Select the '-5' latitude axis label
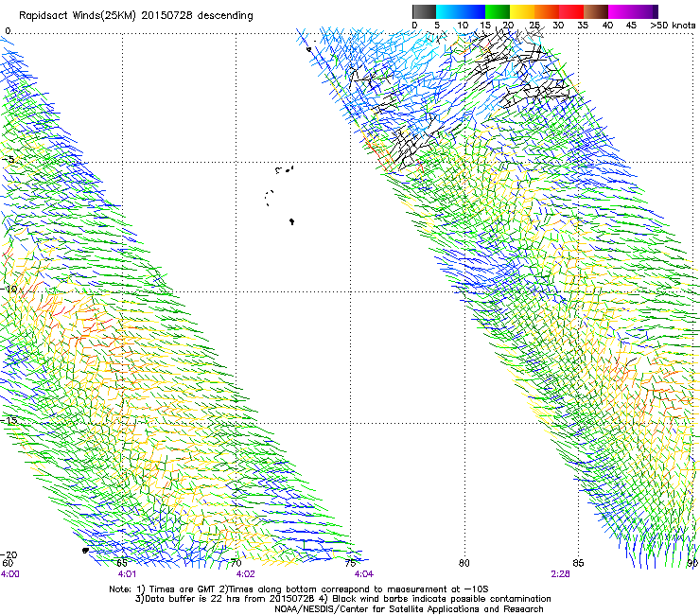Image resolution: width=700 pixels, height=615 pixels. 8,160
